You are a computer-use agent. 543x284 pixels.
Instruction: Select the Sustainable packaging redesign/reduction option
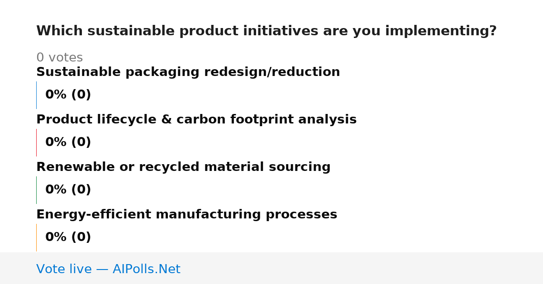[188, 72]
